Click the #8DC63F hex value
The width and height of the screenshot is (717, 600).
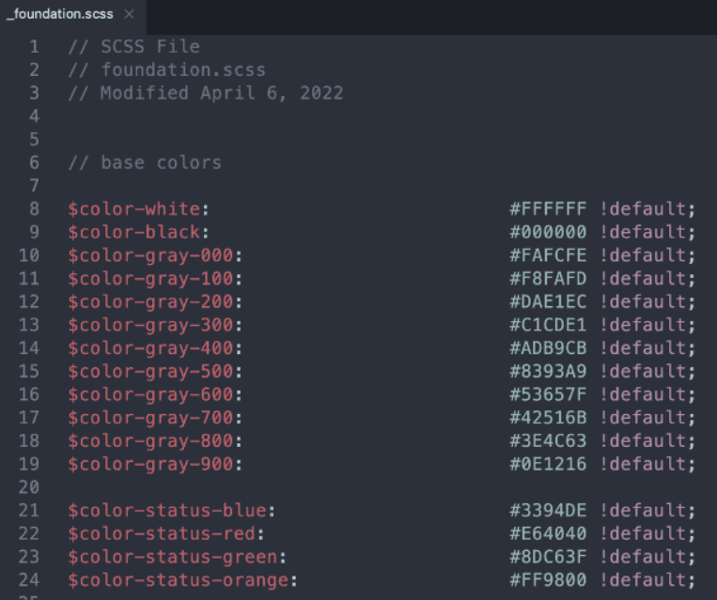tap(548, 557)
